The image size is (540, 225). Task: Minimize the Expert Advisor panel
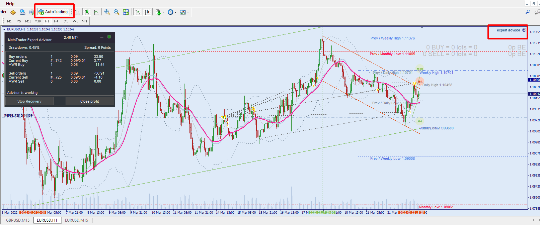[x=102, y=37]
